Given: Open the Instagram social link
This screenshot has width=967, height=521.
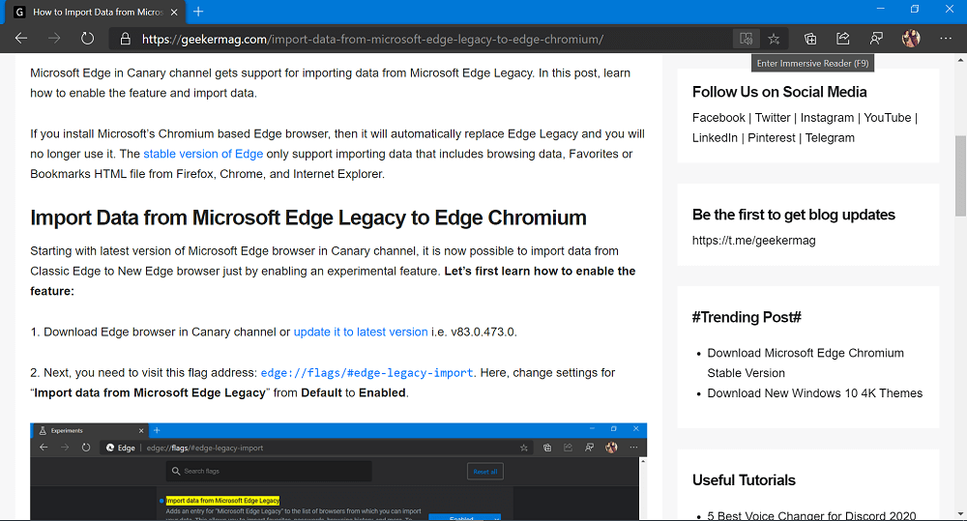Looking at the screenshot, I should point(827,117).
